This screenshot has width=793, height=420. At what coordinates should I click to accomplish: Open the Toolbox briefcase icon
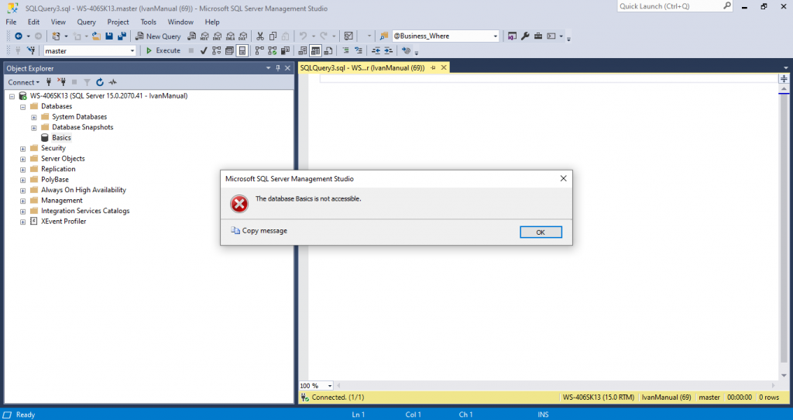tap(538, 36)
